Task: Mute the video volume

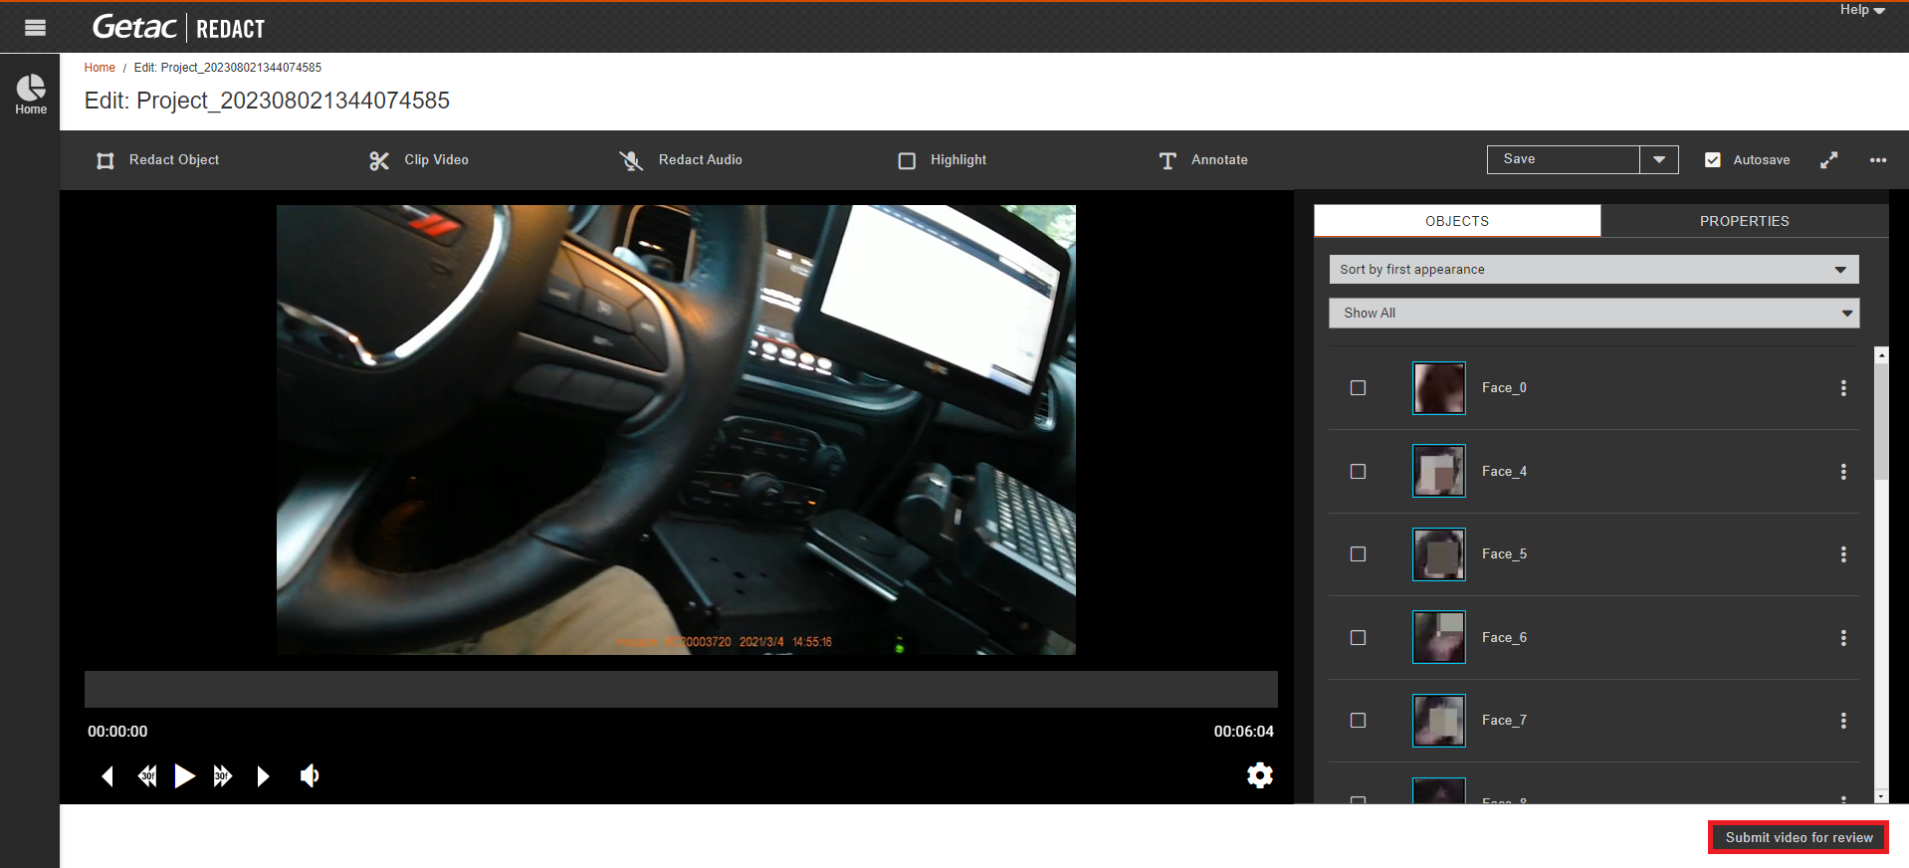Action: pyautogui.click(x=310, y=775)
